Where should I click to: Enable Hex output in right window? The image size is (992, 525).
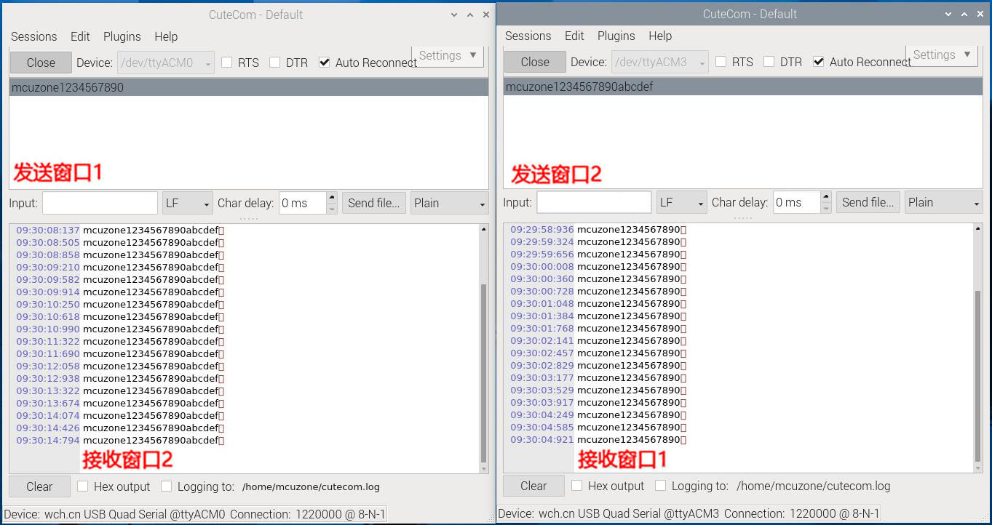click(577, 486)
